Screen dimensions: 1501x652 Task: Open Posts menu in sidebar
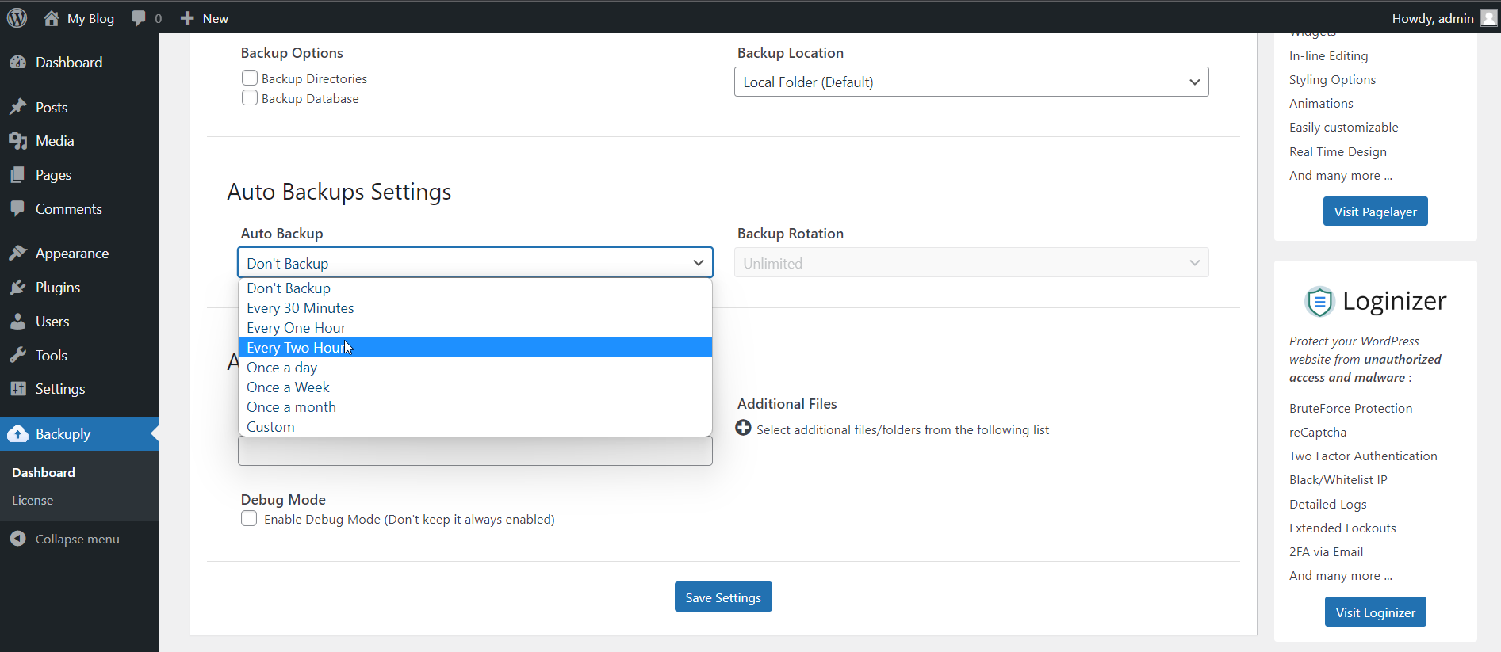[x=79, y=107]
